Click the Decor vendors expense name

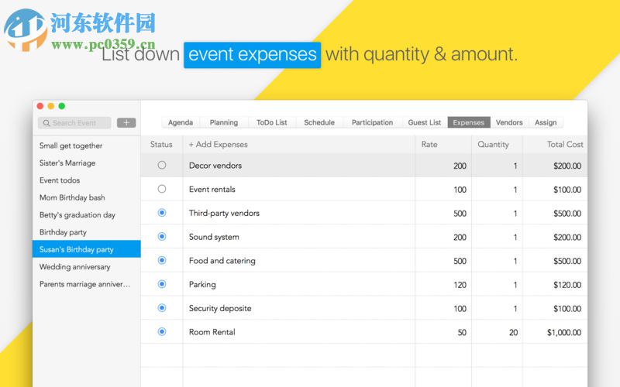pyautogui.click(x=215, y=166)
